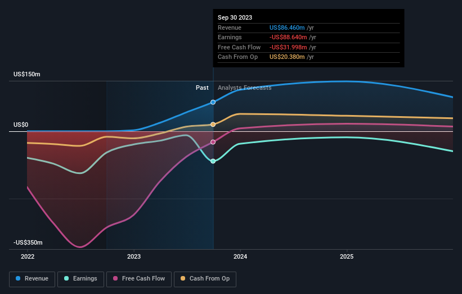
Task: Click the US$20.380m cash from op value
Action: point(287,57)
